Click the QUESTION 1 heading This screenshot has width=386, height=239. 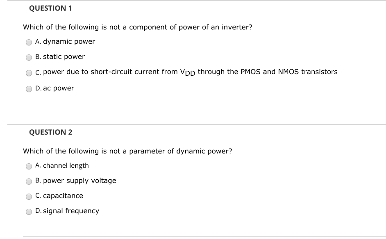50,8
